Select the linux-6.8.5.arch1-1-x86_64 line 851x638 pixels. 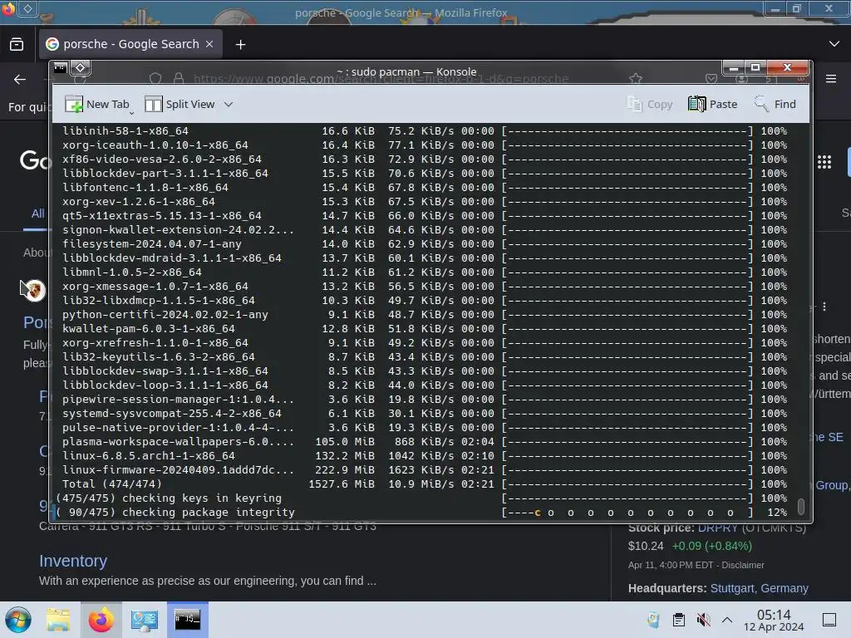point(425,456)
